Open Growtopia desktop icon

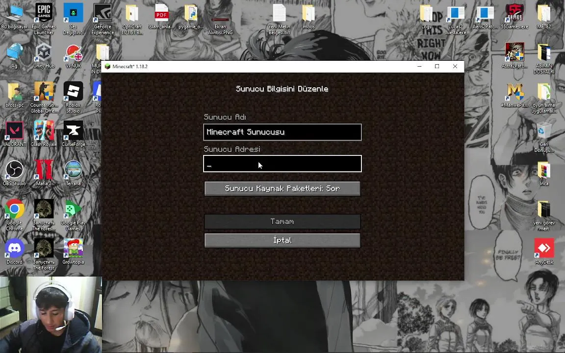point(73,252)
